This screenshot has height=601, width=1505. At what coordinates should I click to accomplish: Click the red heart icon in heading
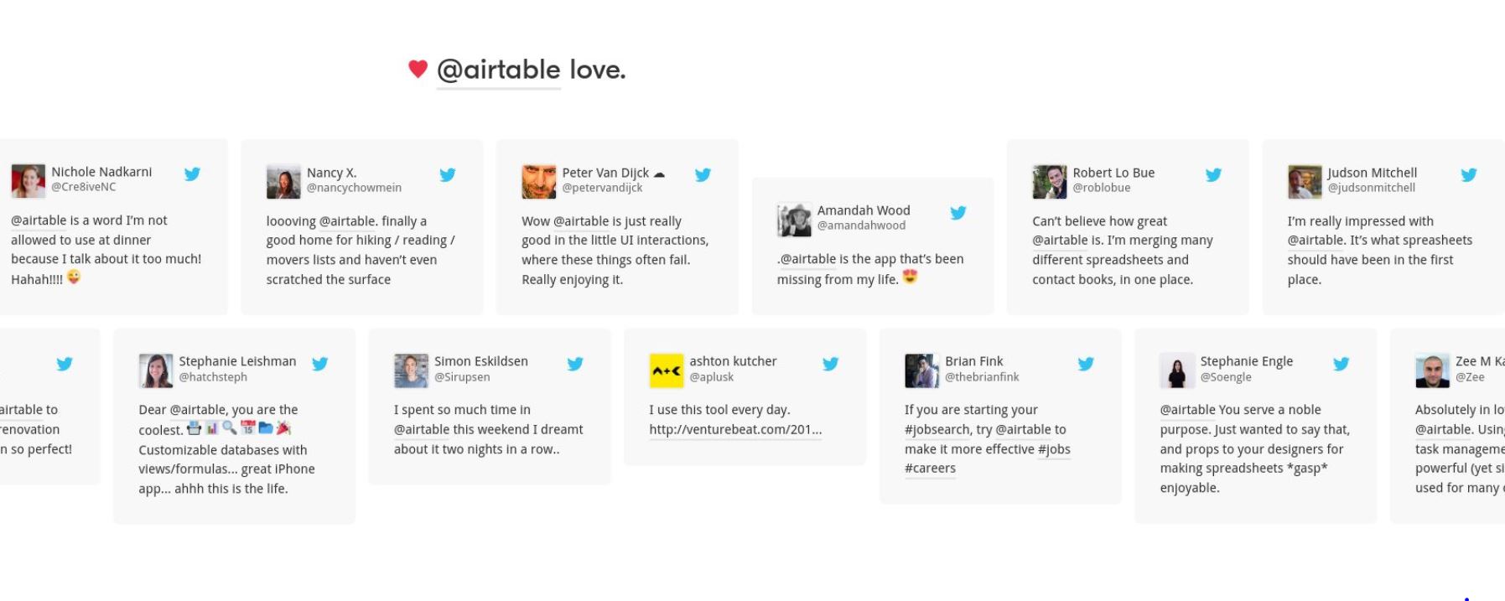point(418,69)
